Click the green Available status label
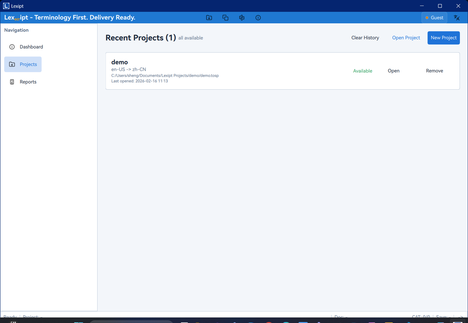Viewport: 468px width, 323px height. point(363,71)
